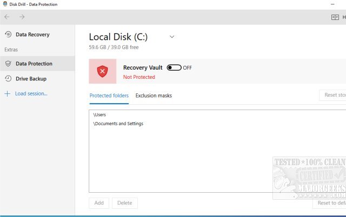Click the 59.6 GB / 39.0 GB free text

pos(114,48)
